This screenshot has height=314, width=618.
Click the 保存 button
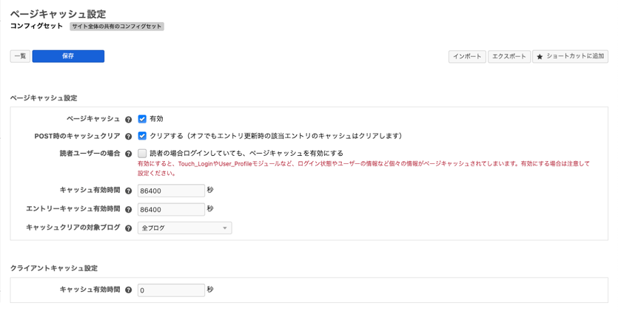(x=68, y=56)
